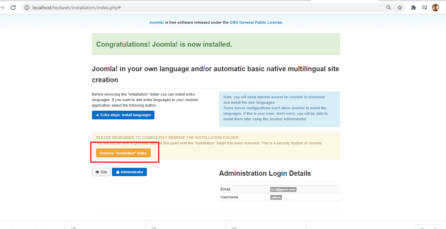Click the admin username value
Image resolution: width=446 pixels, height=229 pixels.
[276, 197]
